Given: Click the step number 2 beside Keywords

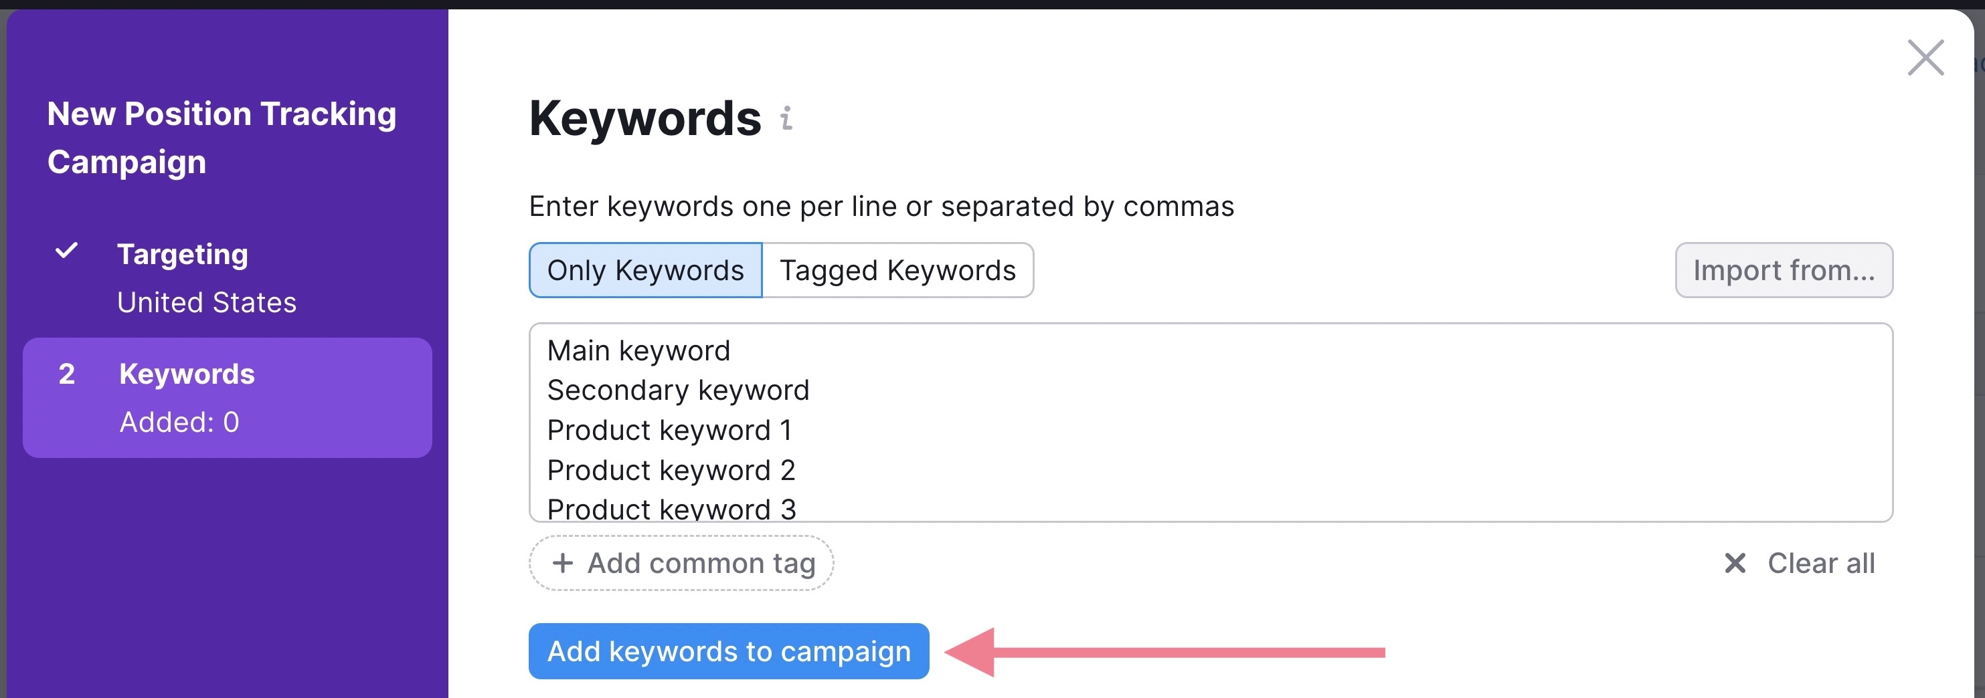Looking at the screenshot, I should coord(66,375).
